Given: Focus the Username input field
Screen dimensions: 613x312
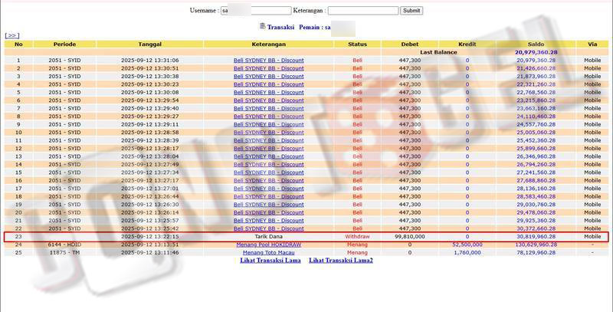Looking at the screenshot, I should [256, 11].
